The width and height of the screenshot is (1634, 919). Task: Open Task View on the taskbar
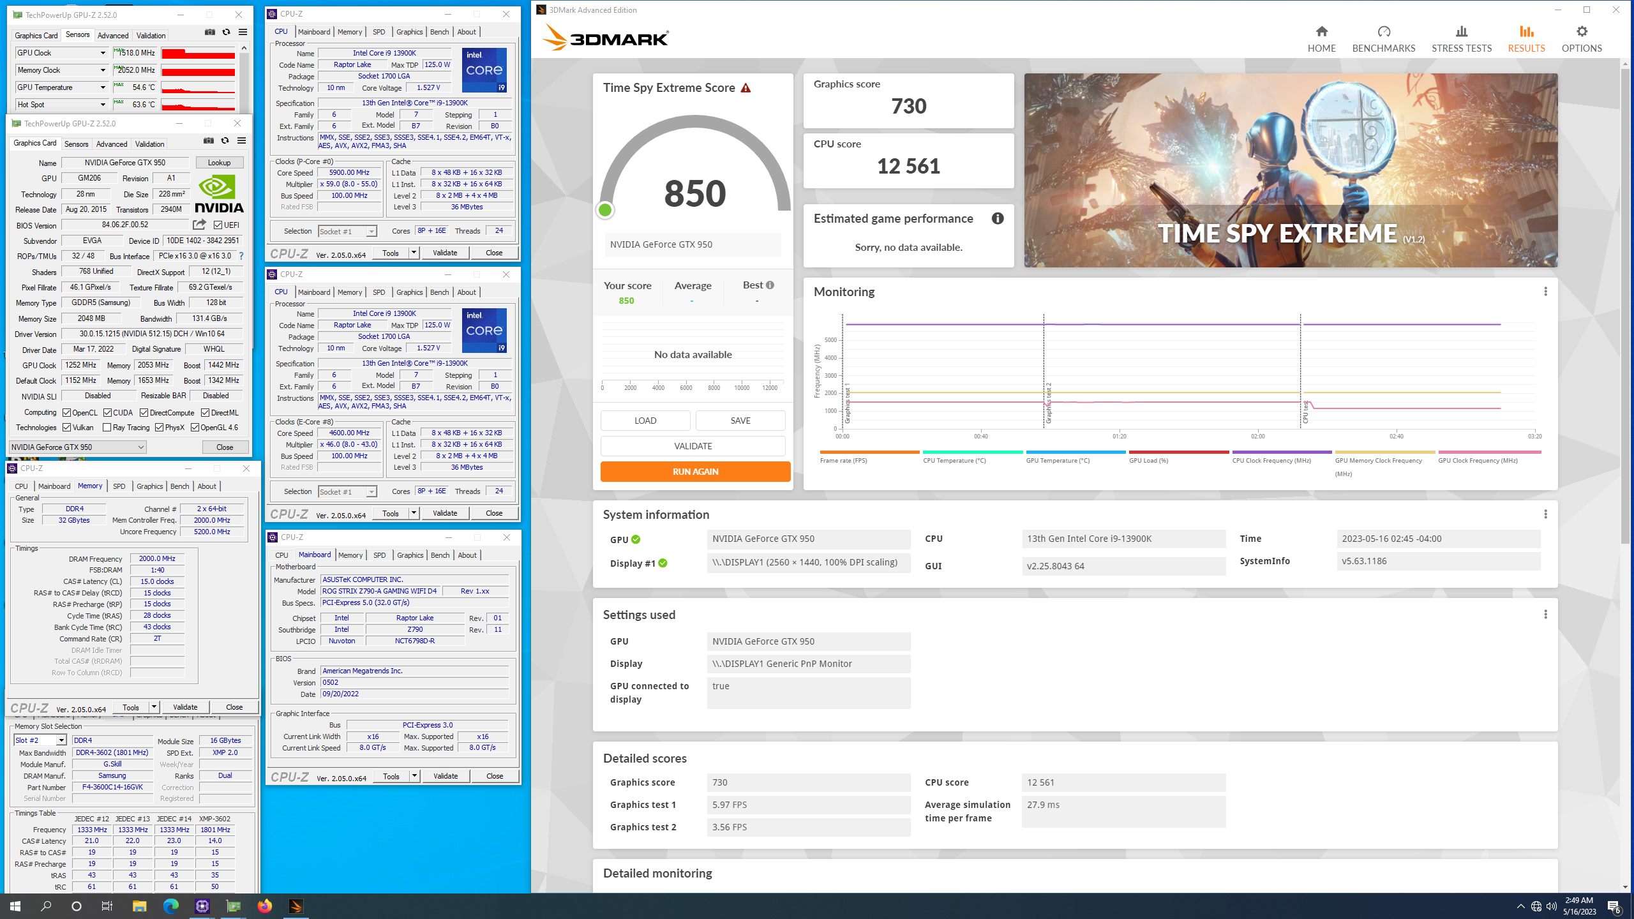coord(107,906)
